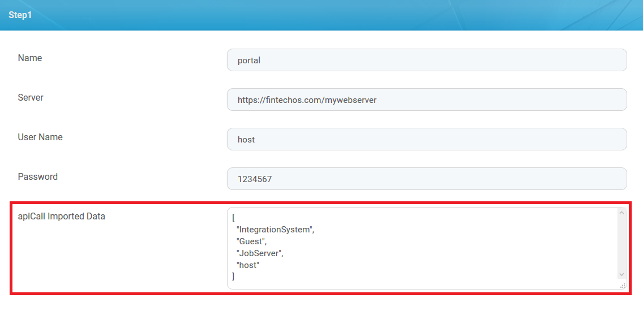Click the textarea resize handle in the corner
643x324 pixels.
[x=623, y=286]
